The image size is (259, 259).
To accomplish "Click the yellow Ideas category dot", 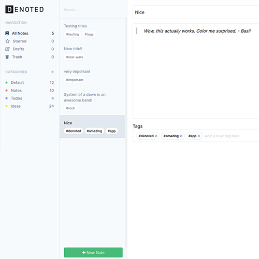I will click(x=6, y=106).
